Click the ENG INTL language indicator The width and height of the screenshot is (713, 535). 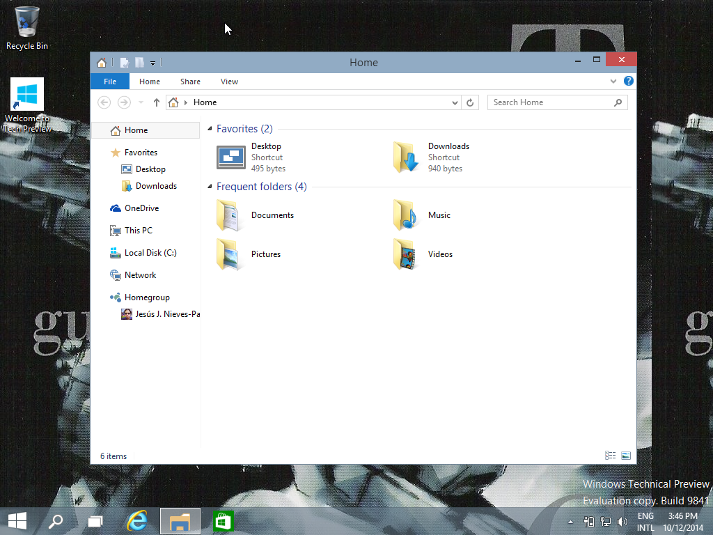[x=645, y=522]
